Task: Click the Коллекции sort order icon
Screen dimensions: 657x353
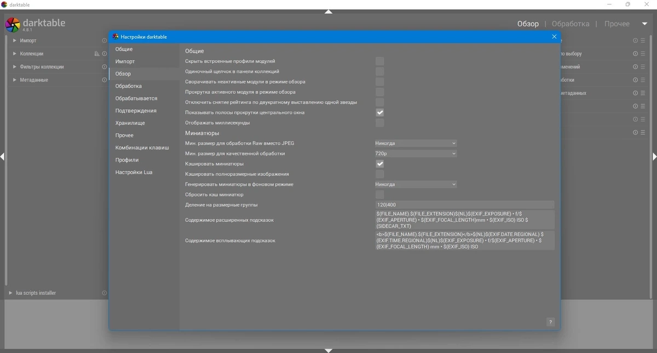Action: (97, 54)
